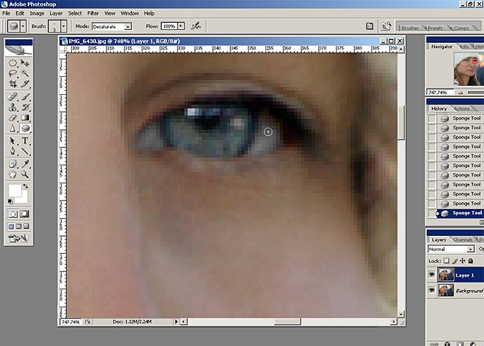
Task: Open the Filter menu
Action: (93, 13)
